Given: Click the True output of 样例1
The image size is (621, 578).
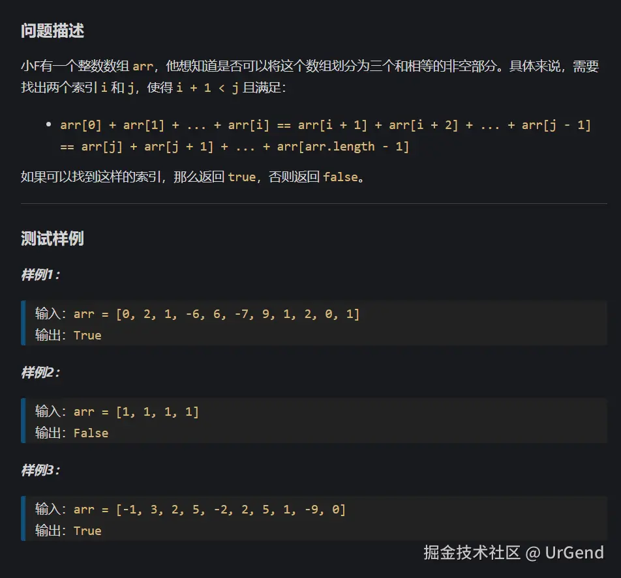Looking at the screenshot, I should point(87,335).
